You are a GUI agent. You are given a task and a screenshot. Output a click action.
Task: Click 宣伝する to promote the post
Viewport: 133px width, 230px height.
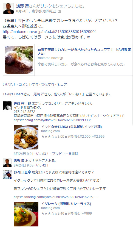coord(47,85)
